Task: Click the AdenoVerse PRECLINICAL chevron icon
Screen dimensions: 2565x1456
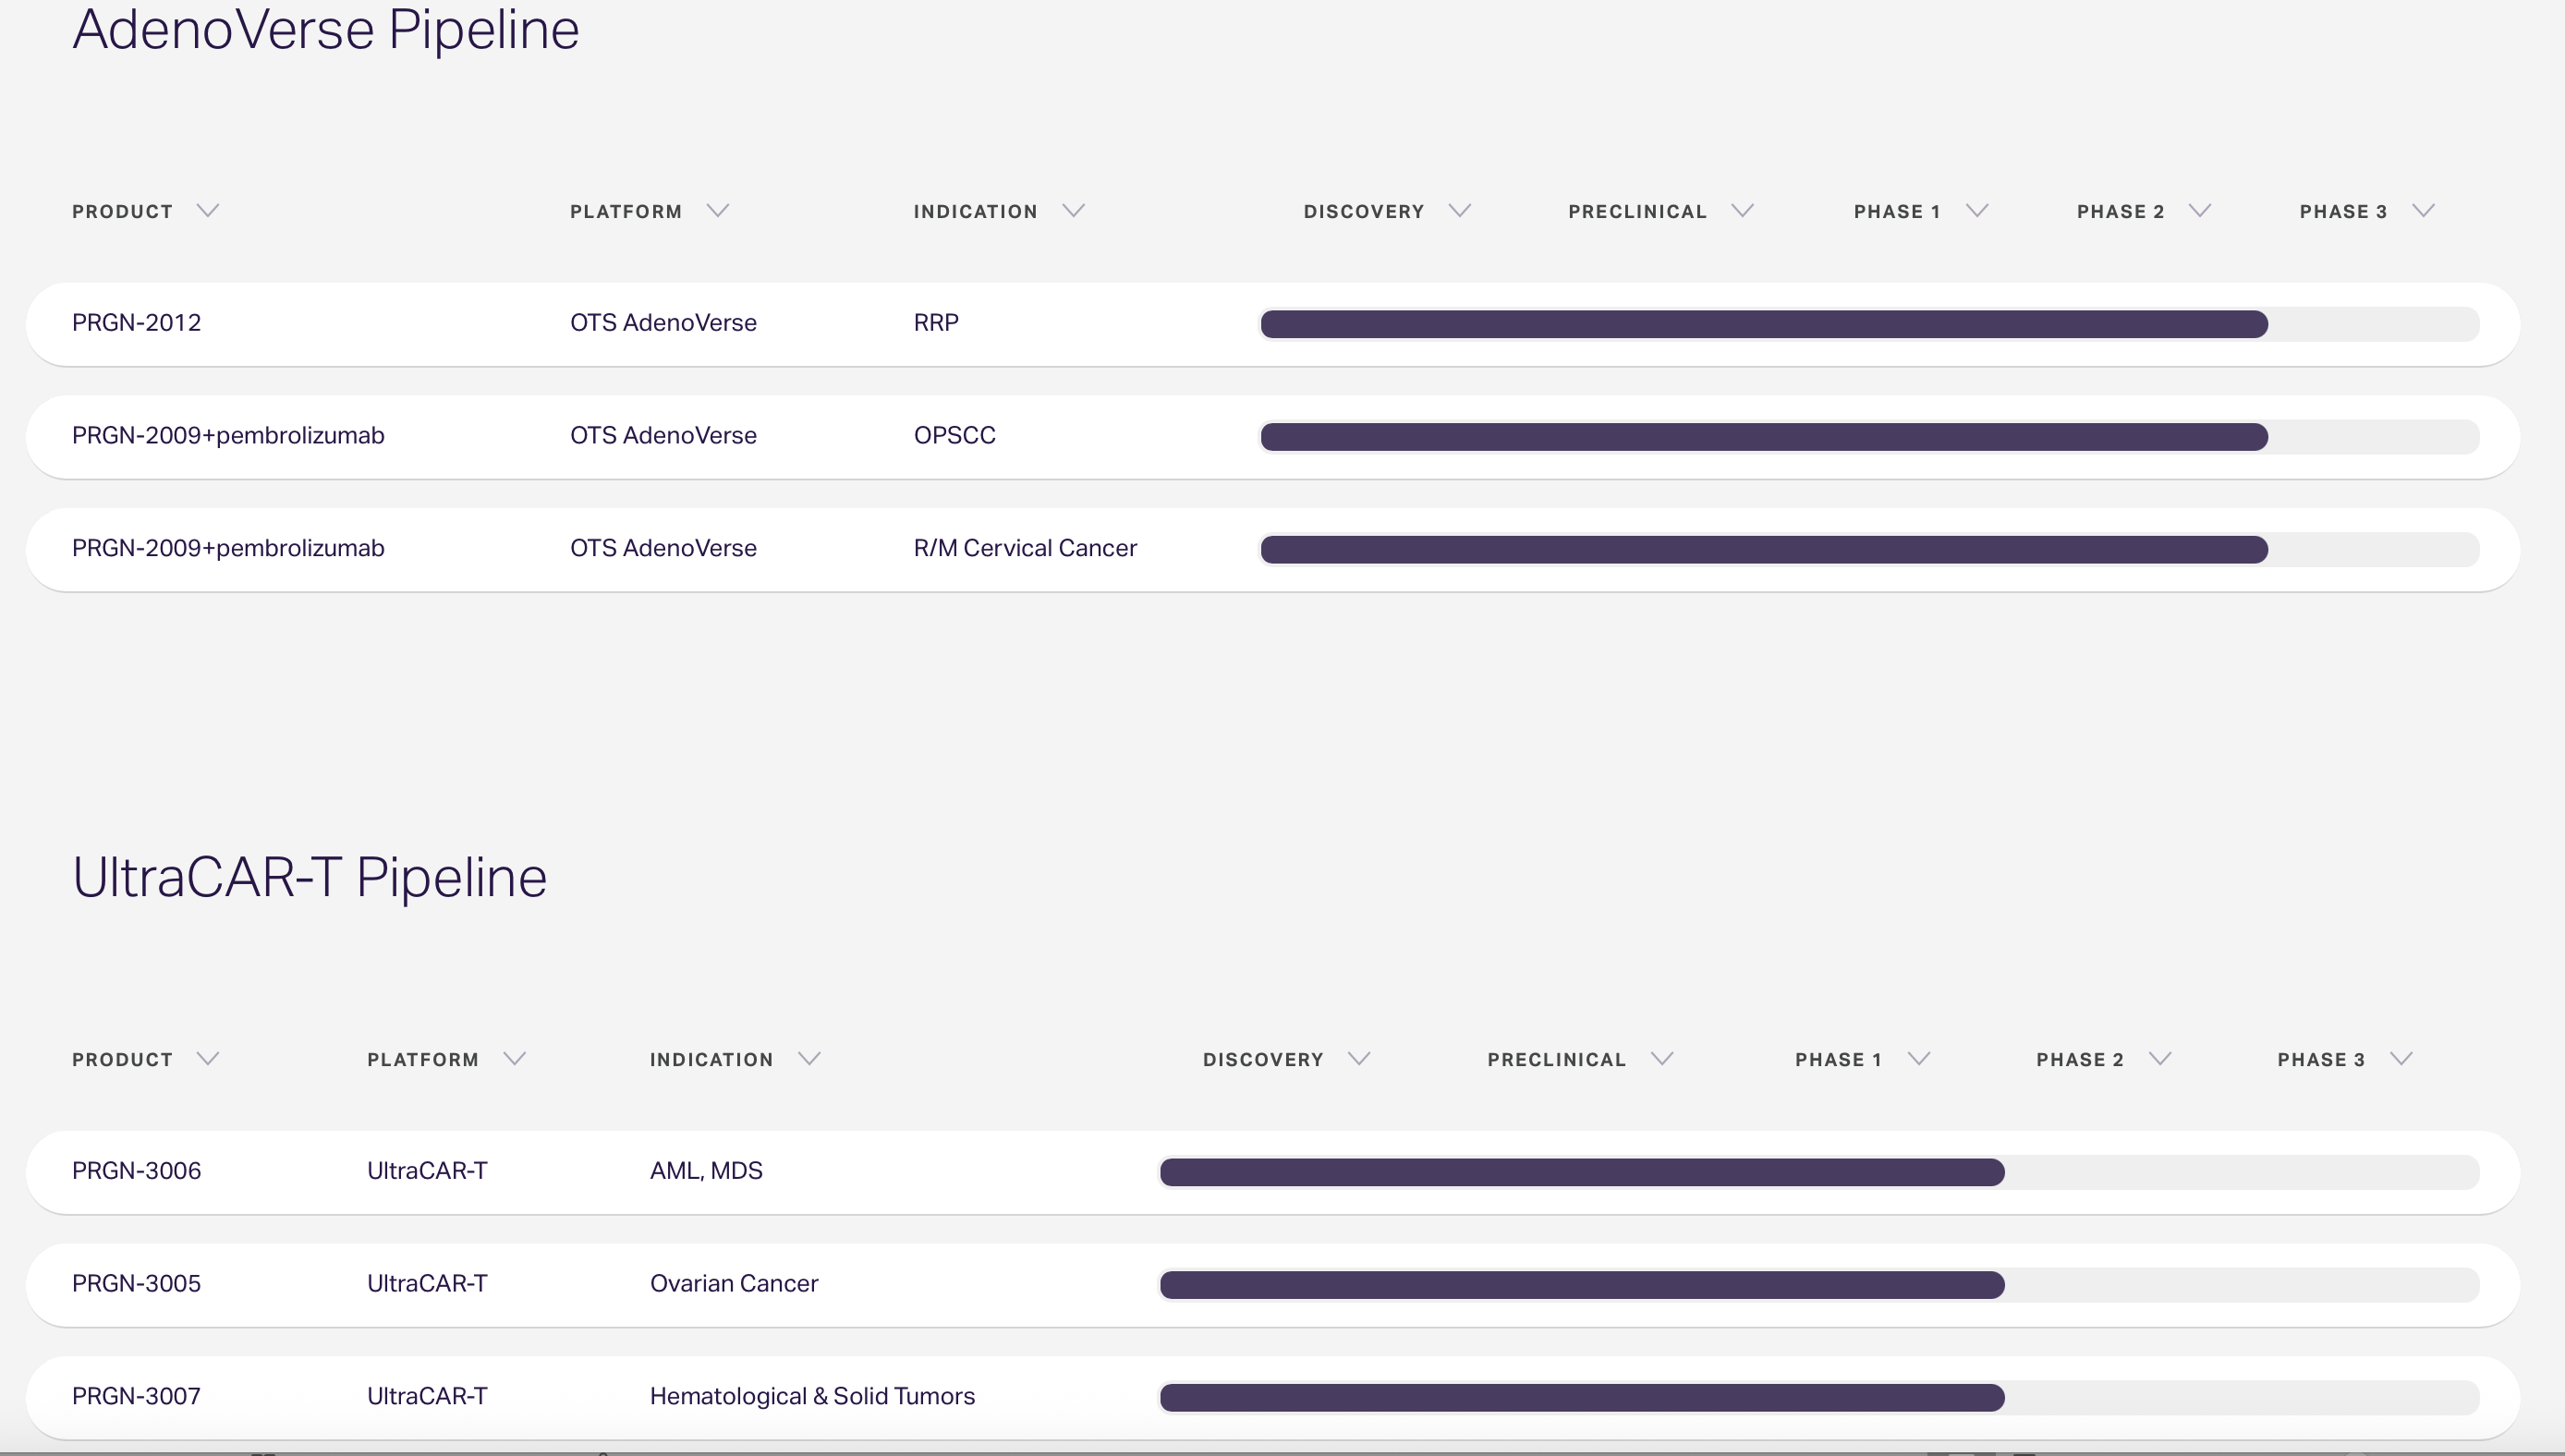Action: [1742, 211]
